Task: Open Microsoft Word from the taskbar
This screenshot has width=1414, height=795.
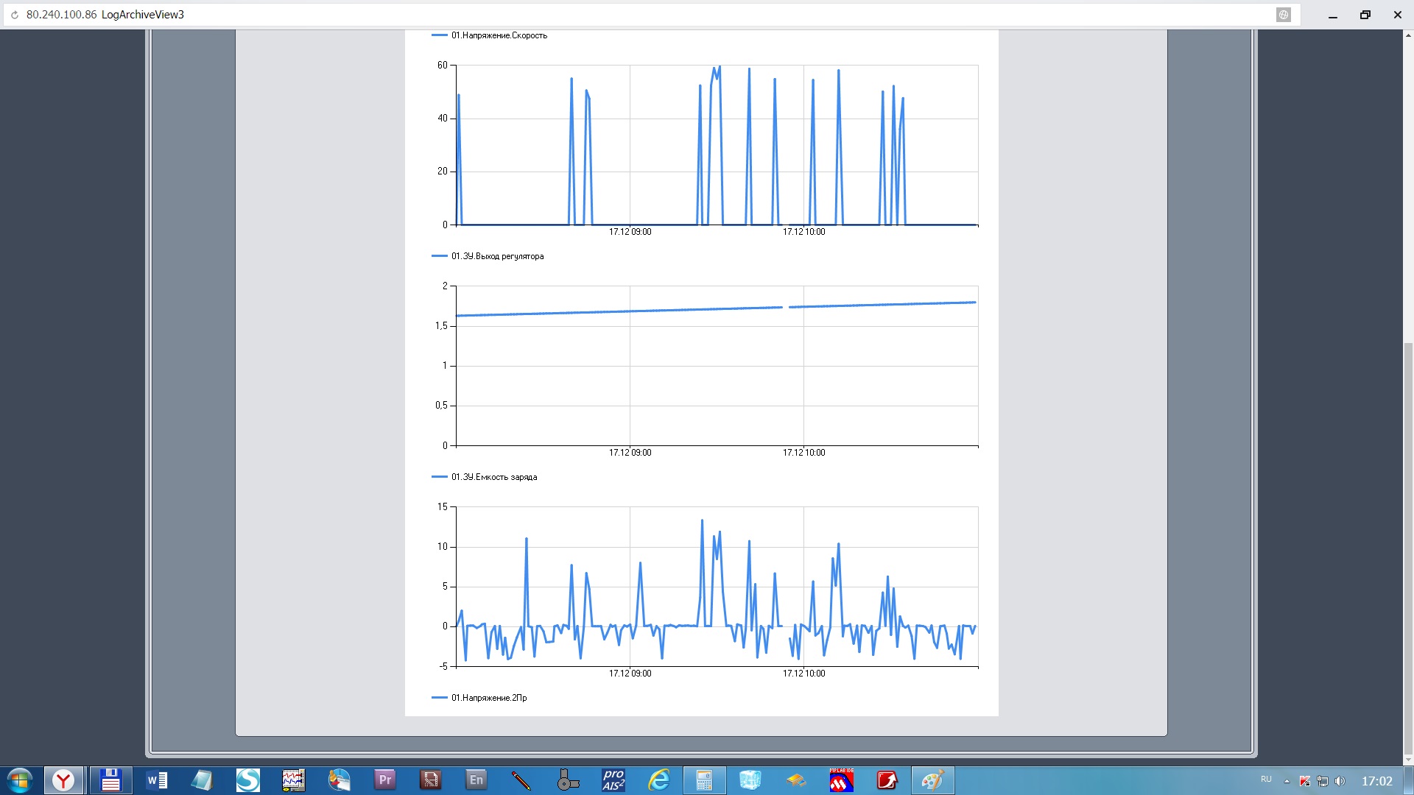Action: point(157,780)
